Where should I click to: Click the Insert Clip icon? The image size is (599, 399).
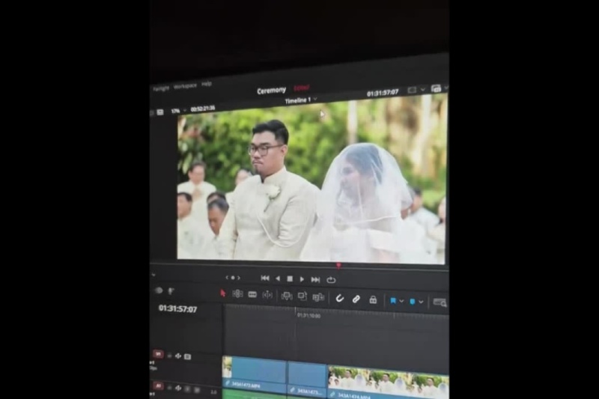287,296
